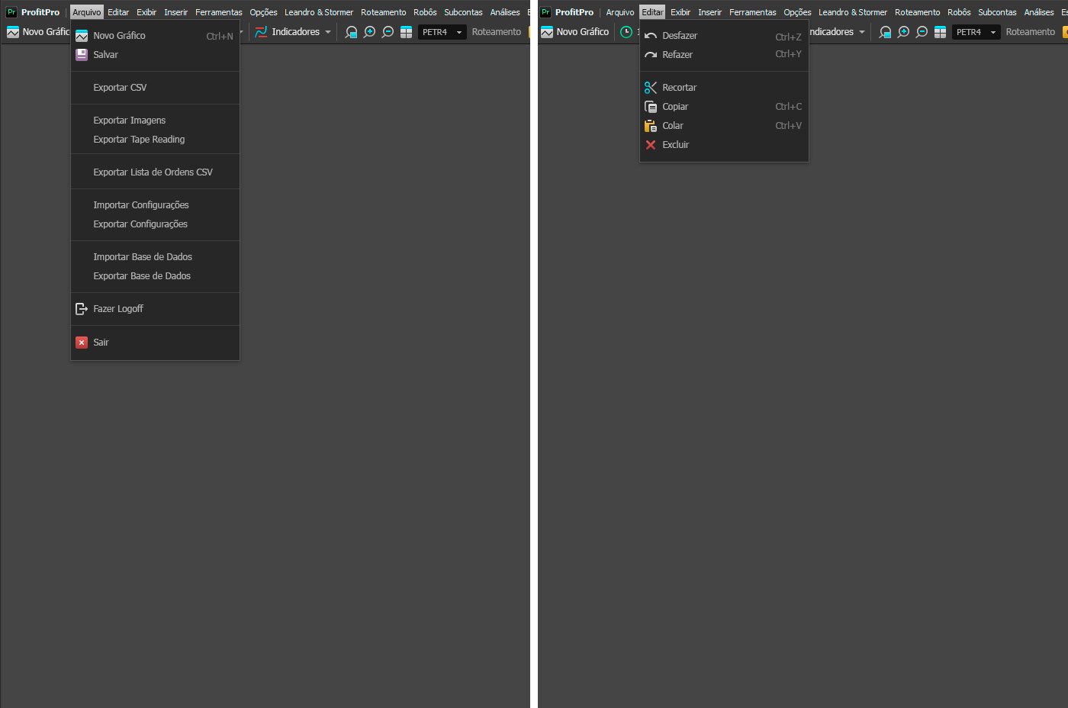Click the zoom-in magnifier icon in the right window

coord(903,32)
